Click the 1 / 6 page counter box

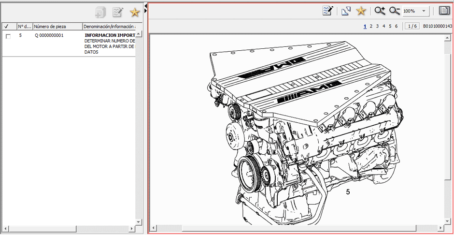coord(412,26)
